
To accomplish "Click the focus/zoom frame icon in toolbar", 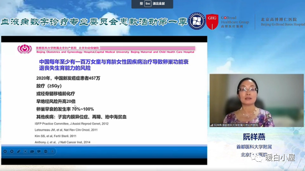I will [x=25, y=151].
